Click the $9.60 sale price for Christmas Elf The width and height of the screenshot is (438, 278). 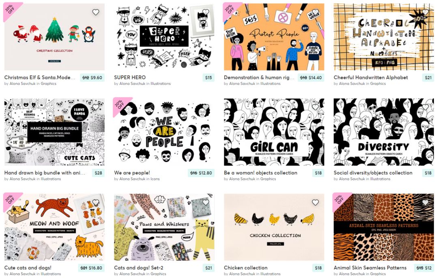97,78
